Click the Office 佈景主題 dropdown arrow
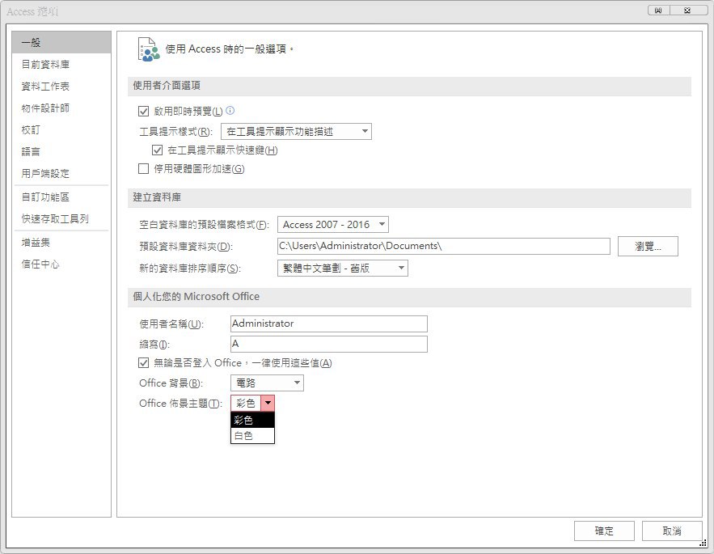 (x=268, y=403)
